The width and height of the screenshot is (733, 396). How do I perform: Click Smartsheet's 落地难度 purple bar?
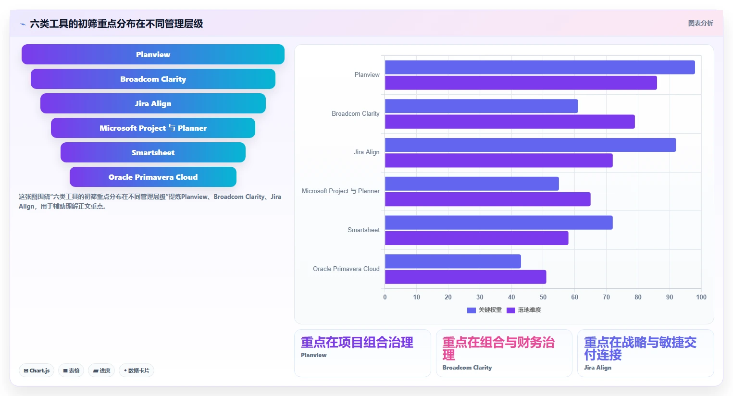(x=477, y=238)
